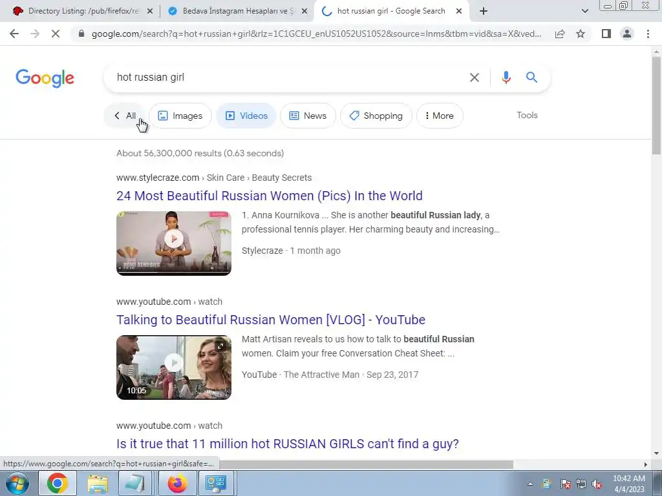Open the 24 Most Beautiful Russian Women link

[x=270, y=196]
